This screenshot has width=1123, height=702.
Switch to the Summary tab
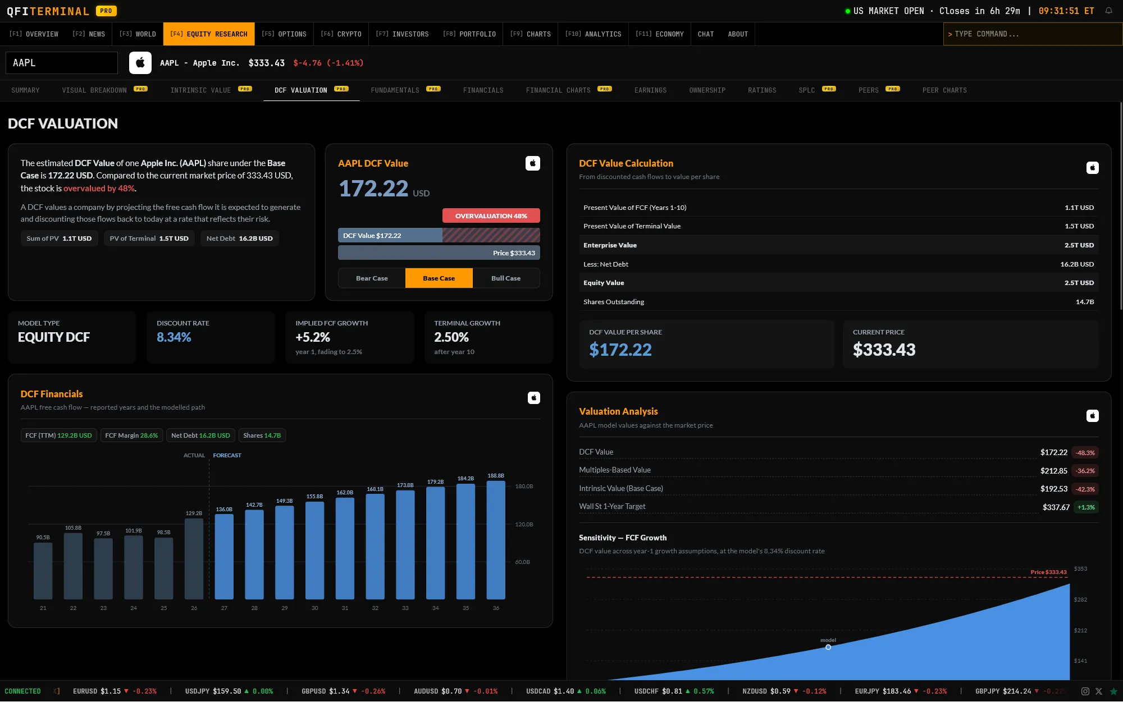(x=25, y=90)
